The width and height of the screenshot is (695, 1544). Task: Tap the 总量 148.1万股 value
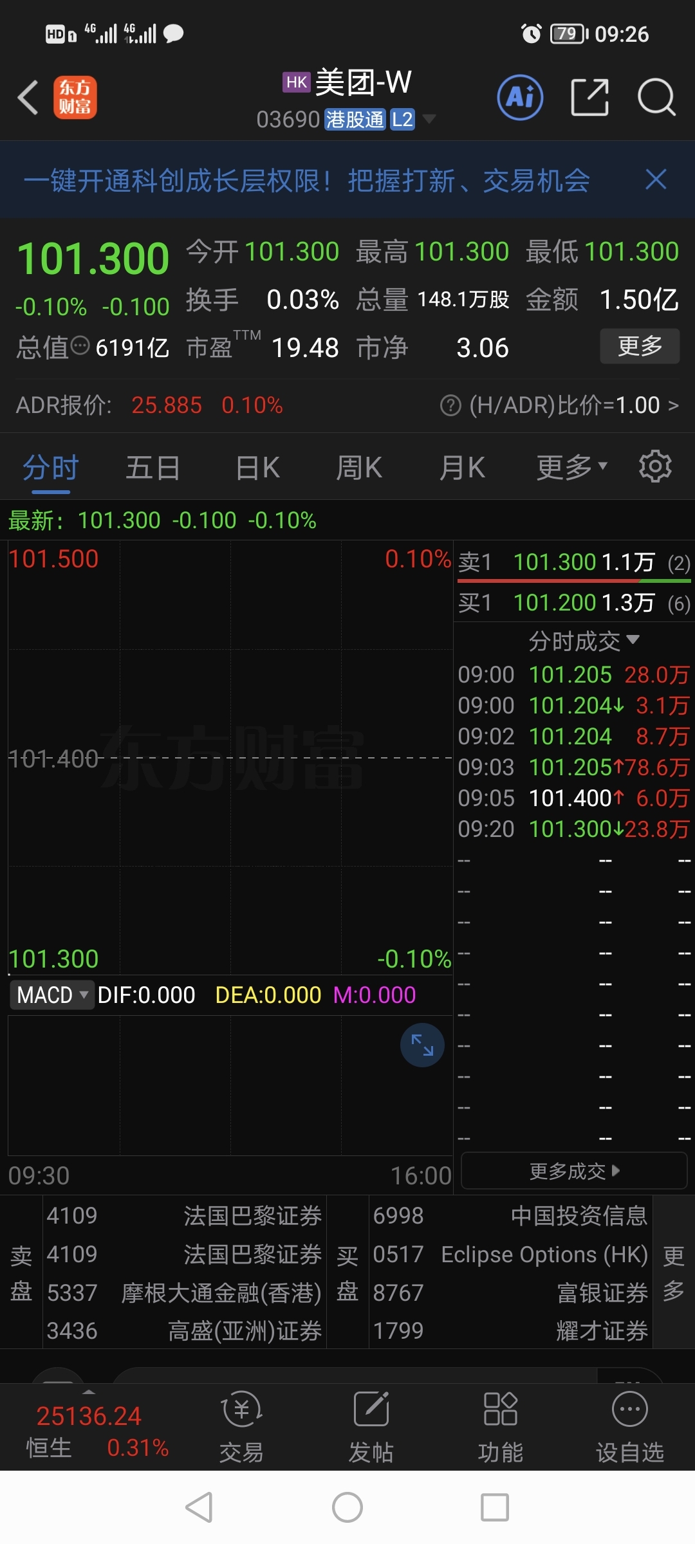coord(463,299)
